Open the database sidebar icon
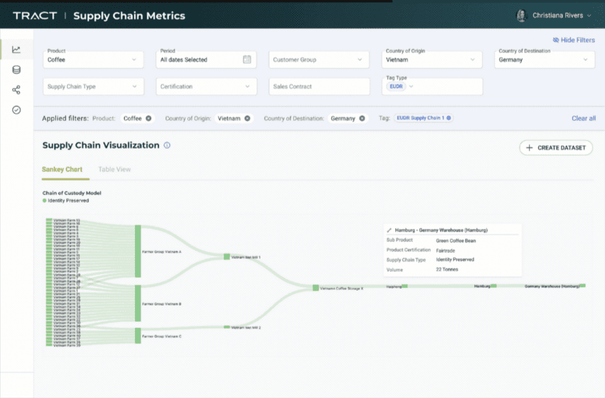Image resolution: width=605 pixels, height=398 pixels. point(16,70)
